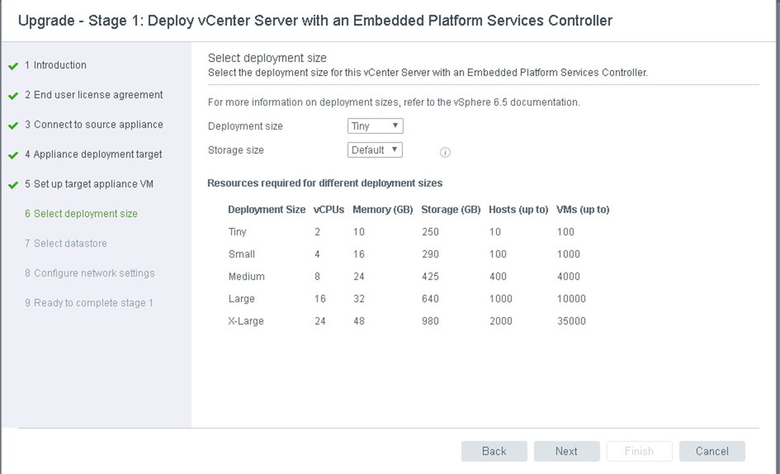780x474 pixels.
Task: Open step 2 End user license agreement
Action: [94, 95]
